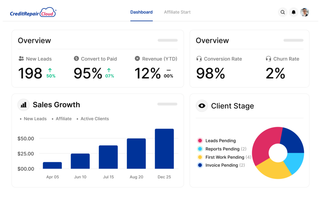This screenshot has height=199, width=321.
Task: Select the Leads Pending legend swatch
Action: [x=200, y=141]
